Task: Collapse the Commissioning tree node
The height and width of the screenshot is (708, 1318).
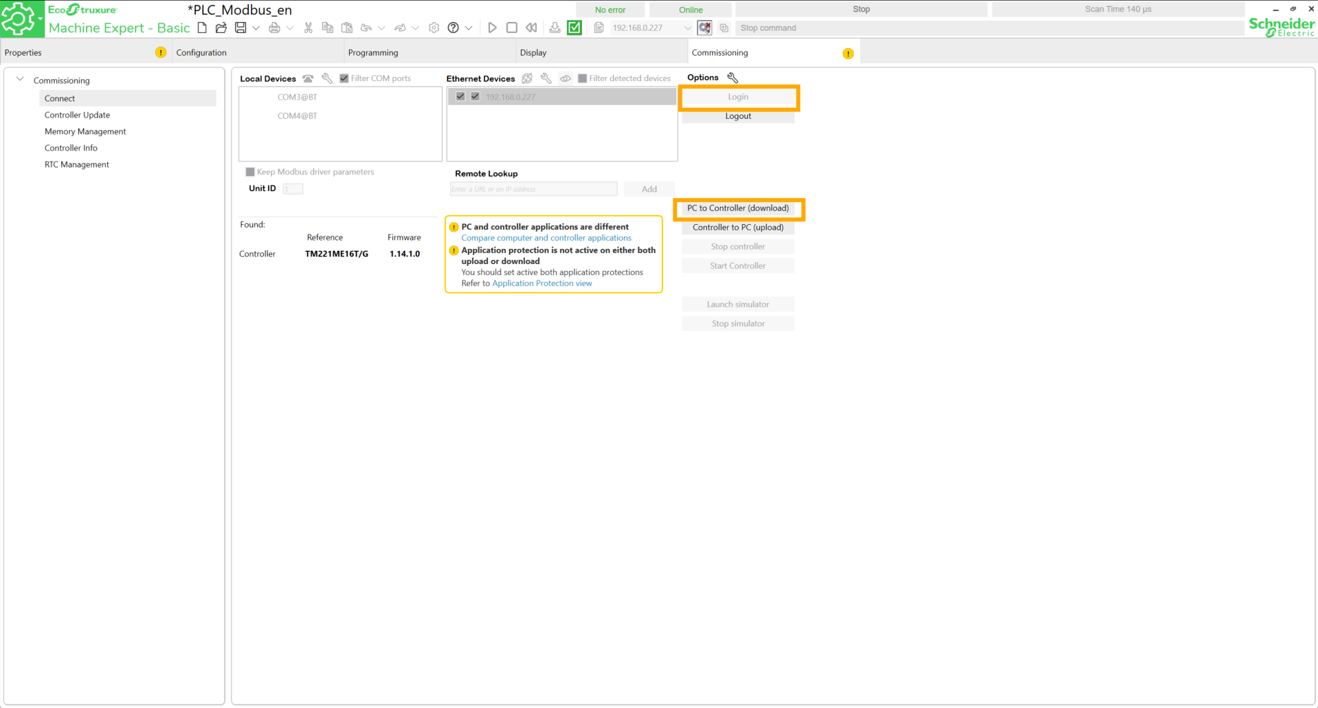Action: [20, 80]
